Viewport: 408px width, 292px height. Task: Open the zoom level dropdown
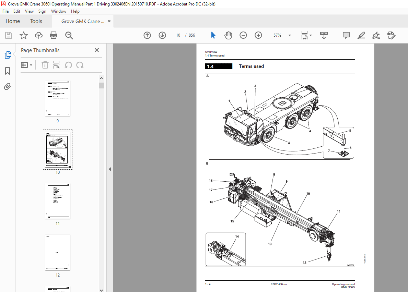(x=290, y=35)
